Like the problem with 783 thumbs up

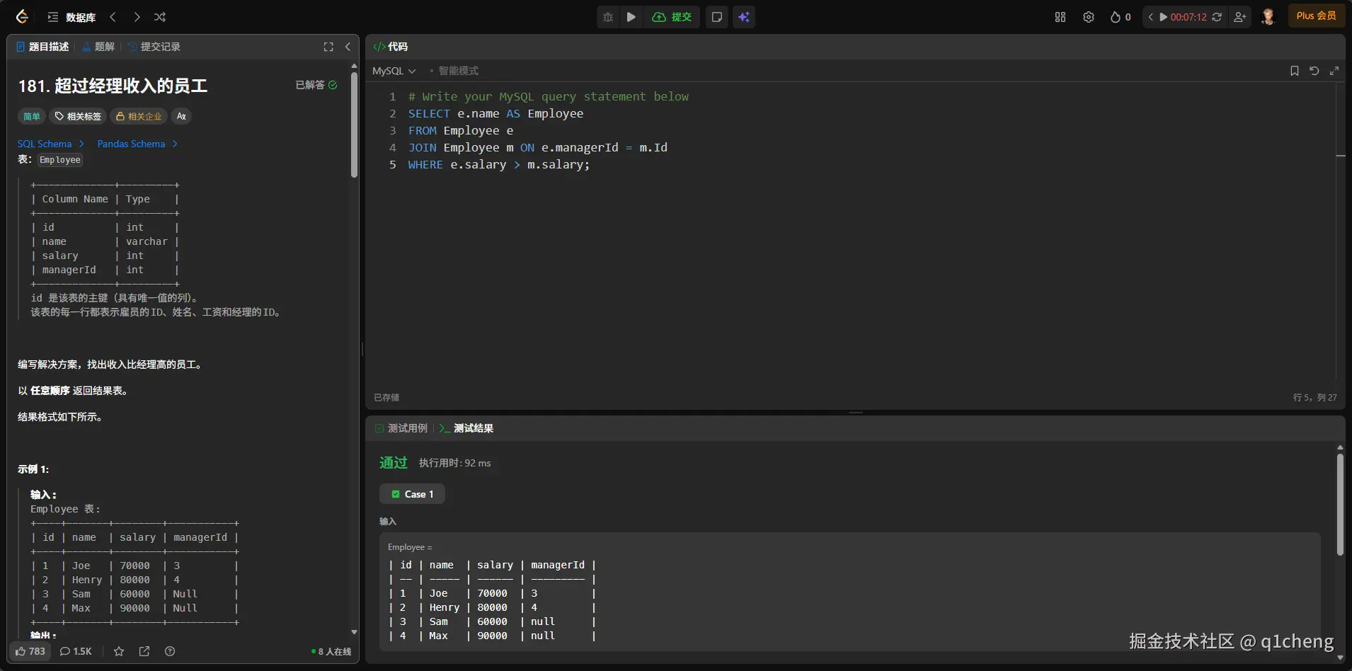pyautogui.click(x=30, y=651)
